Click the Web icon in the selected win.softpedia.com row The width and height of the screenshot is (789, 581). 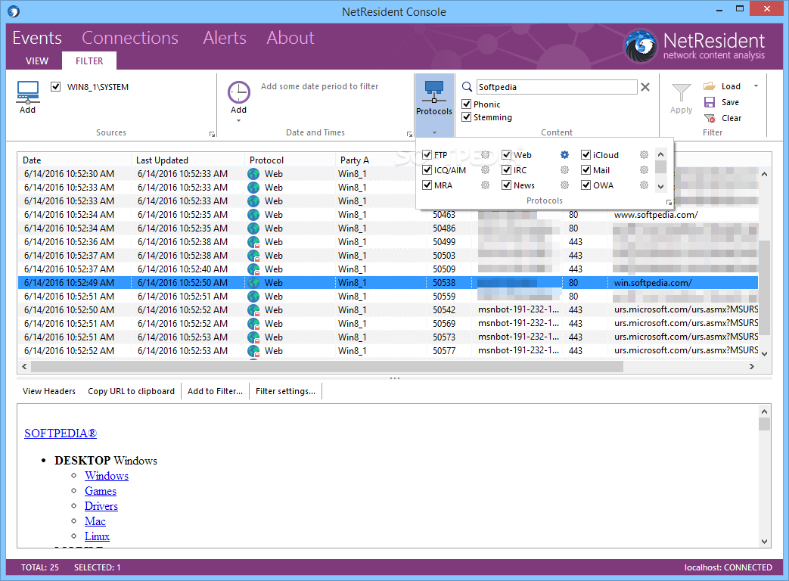(253, 283)
